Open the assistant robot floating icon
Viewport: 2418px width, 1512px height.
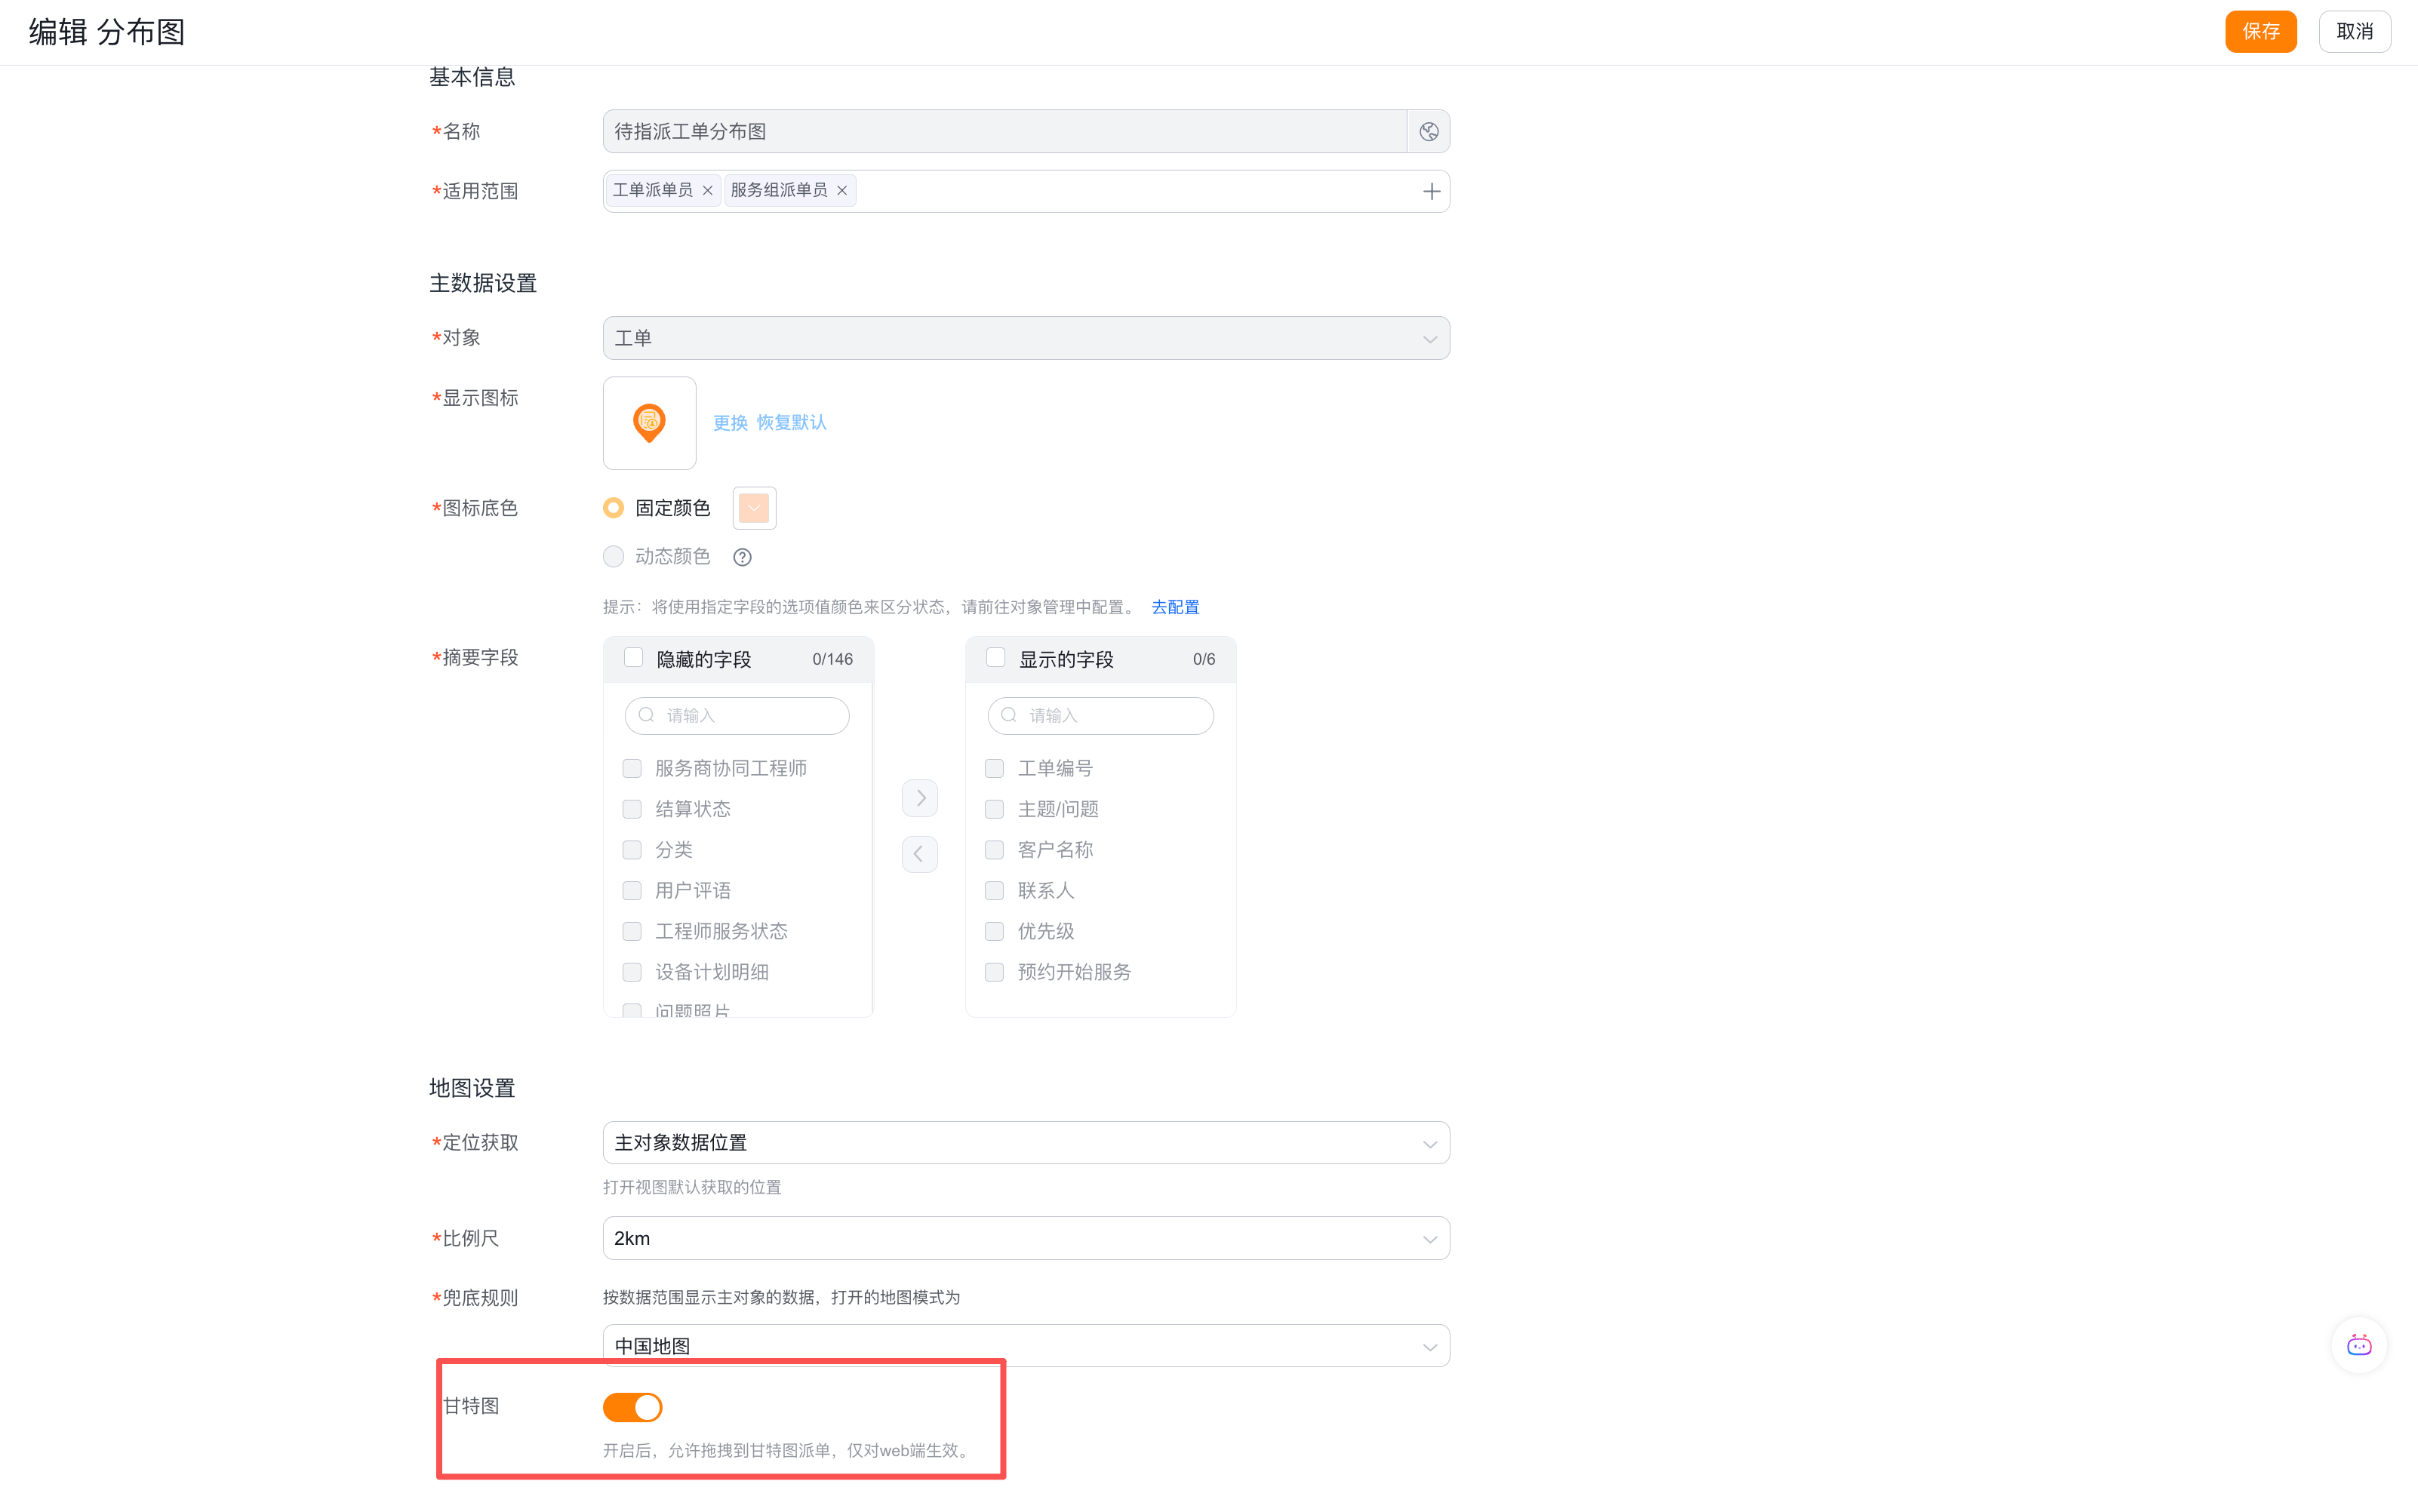[2359, 1345]
